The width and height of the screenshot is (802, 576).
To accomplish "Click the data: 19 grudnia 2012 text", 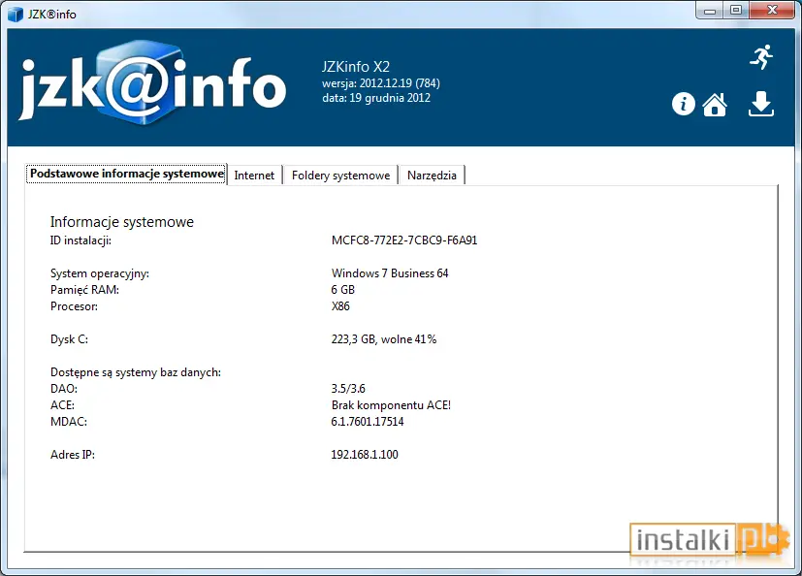I will [x=376, y=98].
